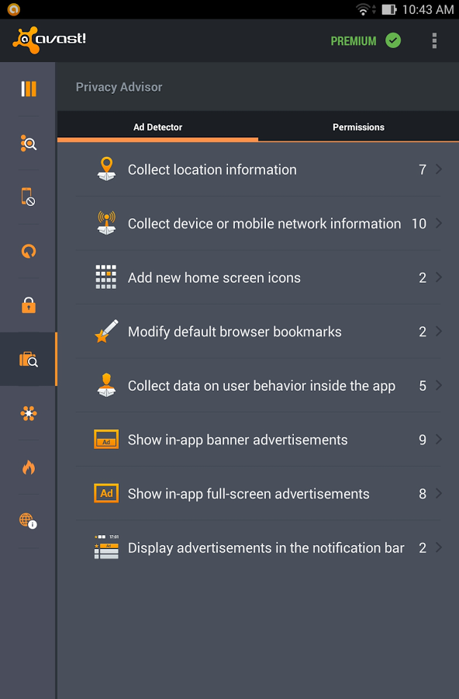
Task: Open the dashboard bars icon in sidebar
Action: pyautogui.click(x=29, y=89)
